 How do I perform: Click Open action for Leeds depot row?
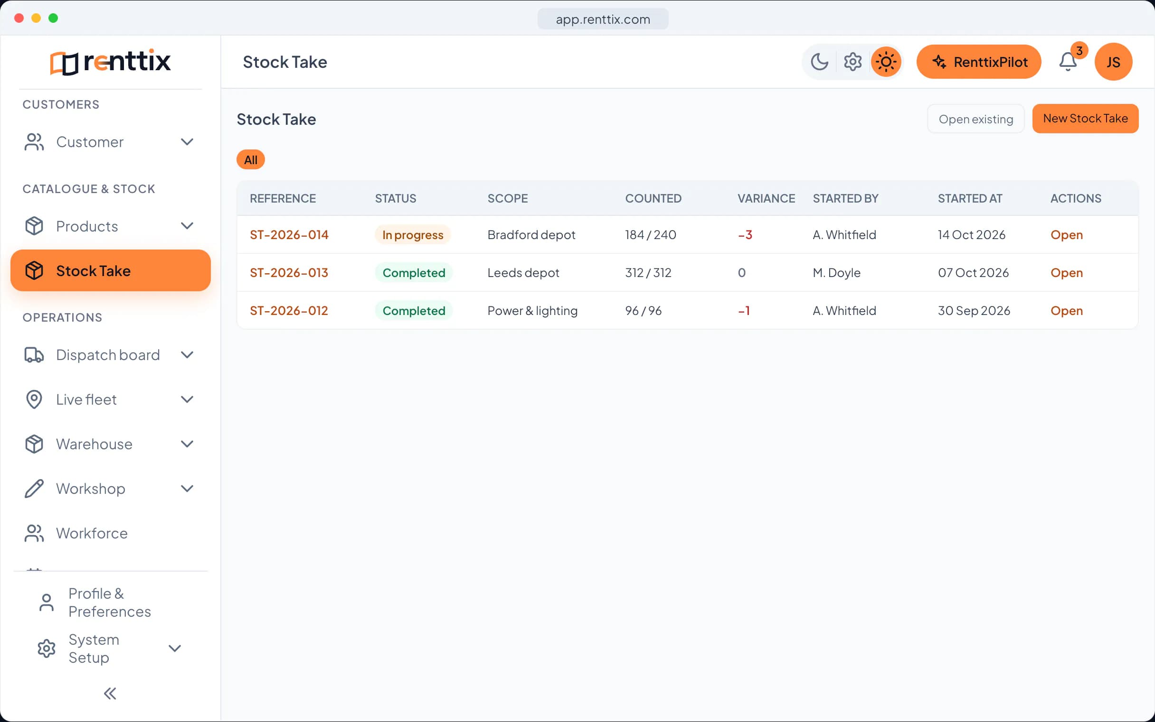[x=1067, y=273]
